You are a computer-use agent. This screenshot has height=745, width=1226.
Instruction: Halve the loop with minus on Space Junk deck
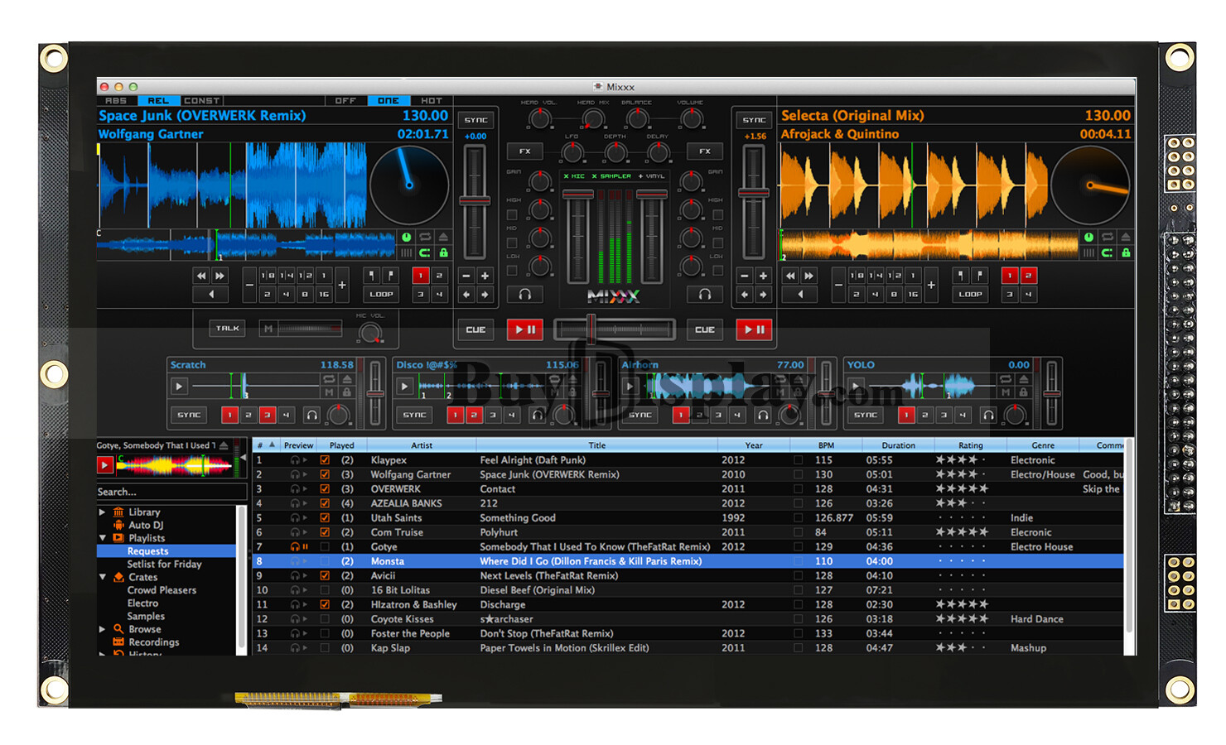[x=249, y=285]
